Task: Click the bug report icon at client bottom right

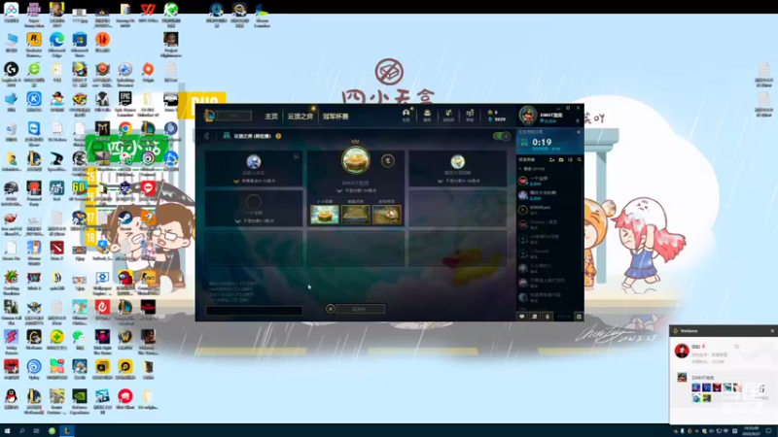Action: [x=579, y=317]
